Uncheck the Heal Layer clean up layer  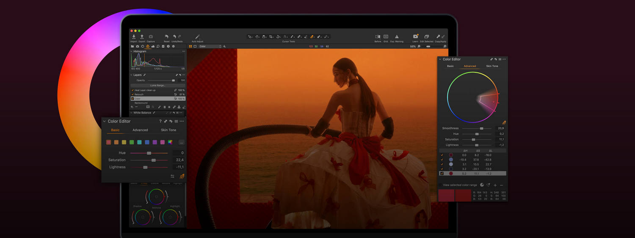pos(133,90)
